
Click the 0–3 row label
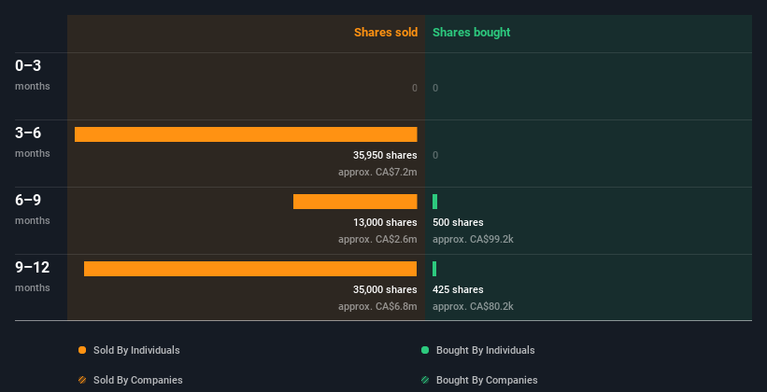[x=28, y=65]
